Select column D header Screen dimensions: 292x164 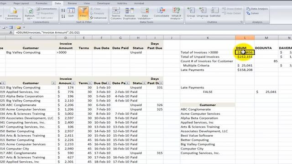(66, 38)
